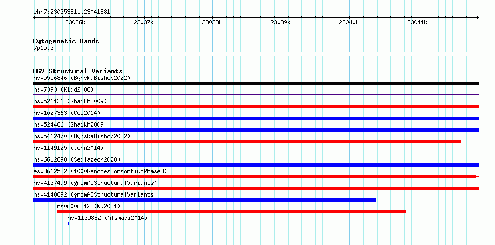
Task: Click the nsv1027363 (Coe2014) label
Action: (67, 113)
